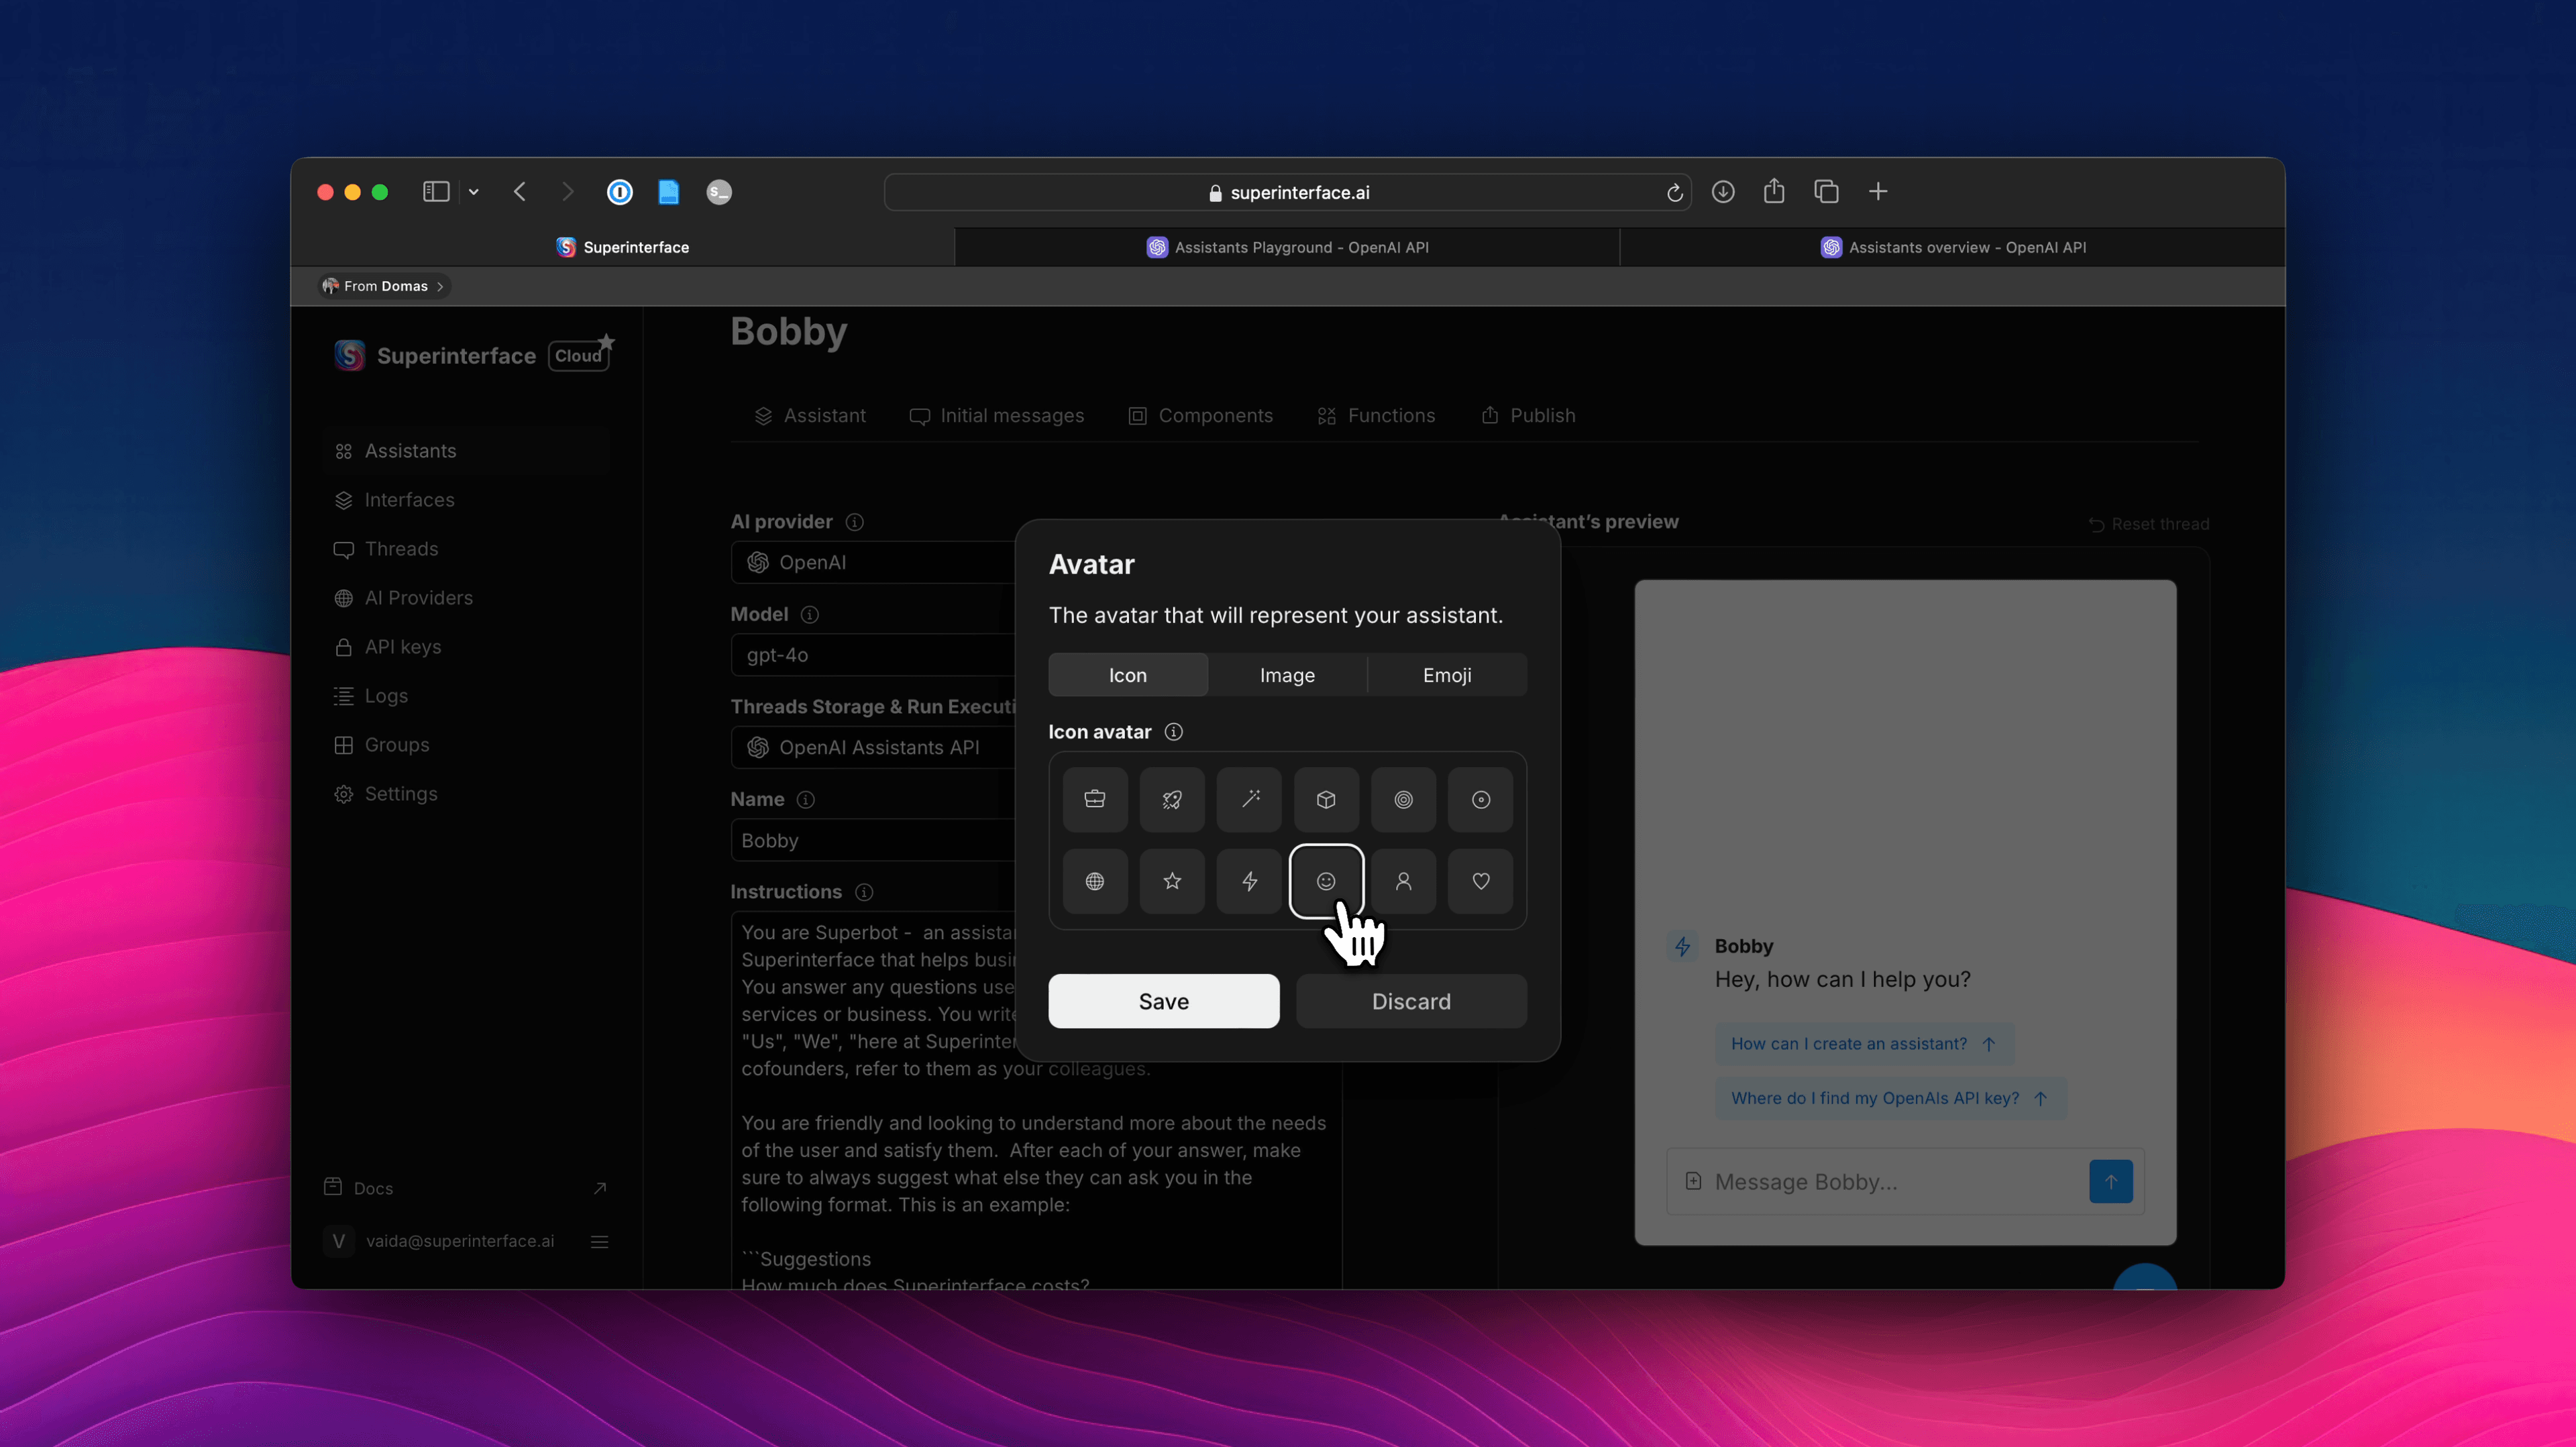Select the star avatar icon

tap(1173, 881)
